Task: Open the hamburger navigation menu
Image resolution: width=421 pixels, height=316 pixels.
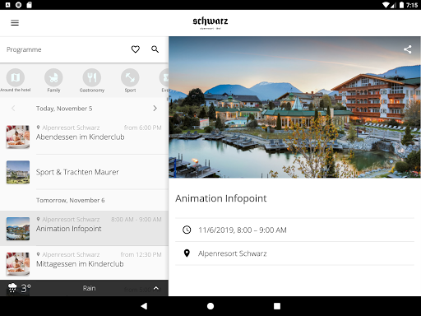Action: point(15,23)
